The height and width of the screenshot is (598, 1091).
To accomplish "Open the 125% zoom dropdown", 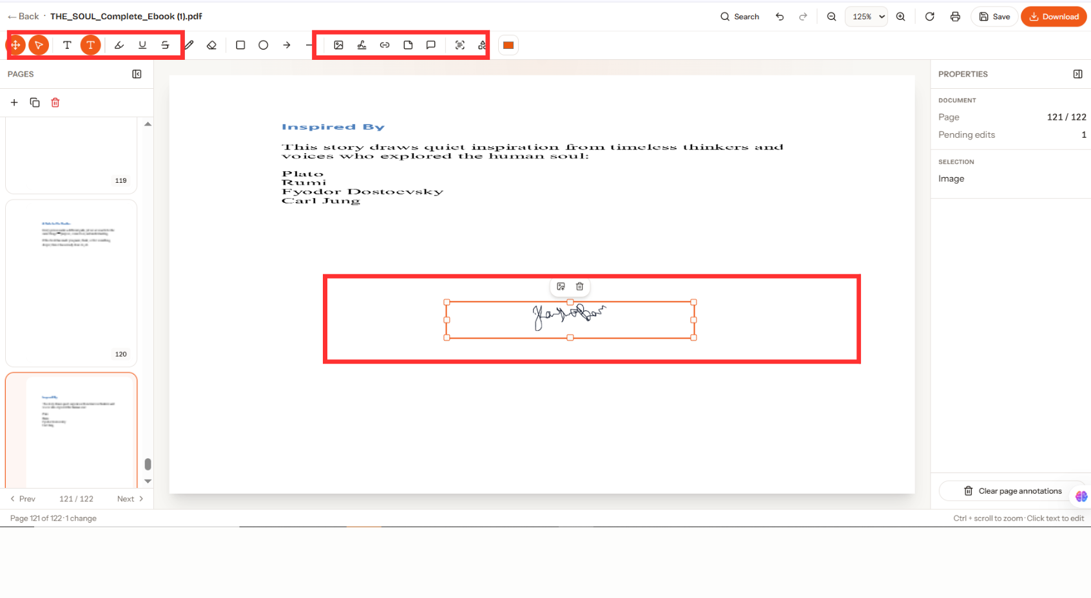I will coord(866,17).
